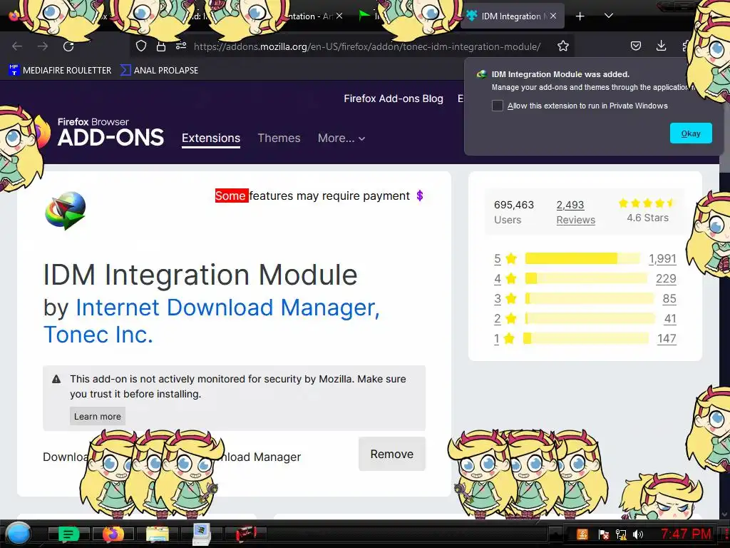
Task: Open the red app taskbar icon
Action: 246,534
